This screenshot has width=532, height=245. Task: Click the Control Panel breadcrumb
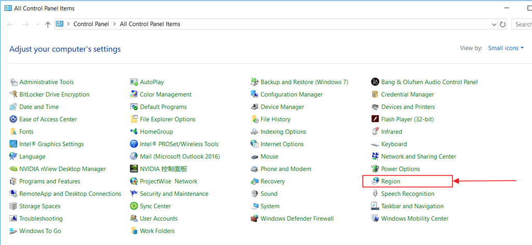91,24
